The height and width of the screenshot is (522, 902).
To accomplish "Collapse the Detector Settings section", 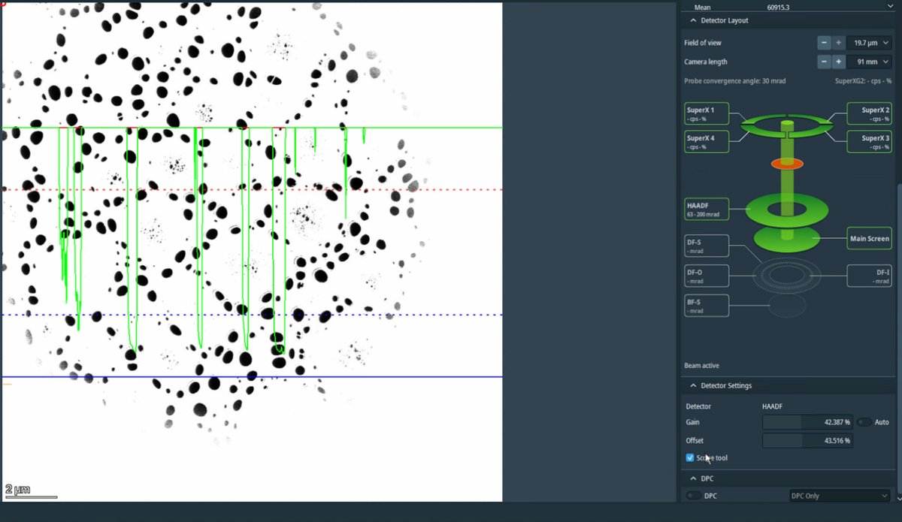I will pos(692,385).
